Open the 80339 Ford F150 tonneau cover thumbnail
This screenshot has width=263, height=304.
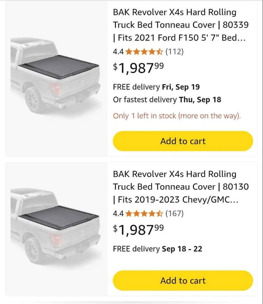point(56,76)
